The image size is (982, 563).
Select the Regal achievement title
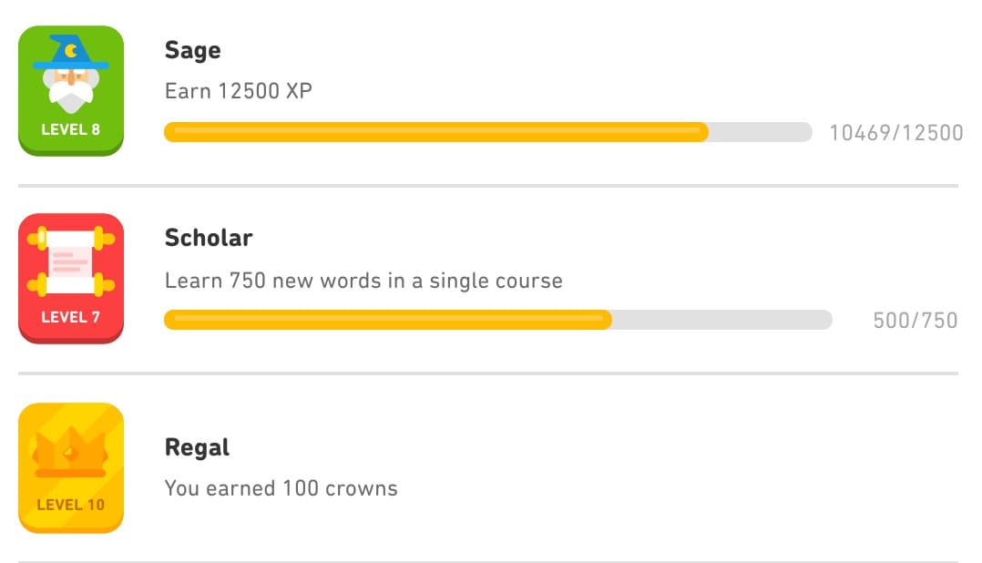tap(197, 448)
